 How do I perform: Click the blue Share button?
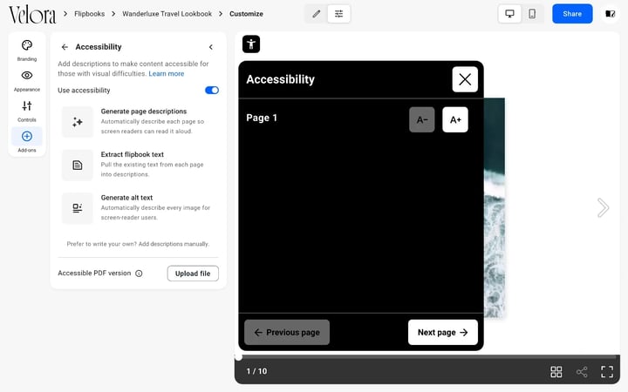tap(572, 14)
